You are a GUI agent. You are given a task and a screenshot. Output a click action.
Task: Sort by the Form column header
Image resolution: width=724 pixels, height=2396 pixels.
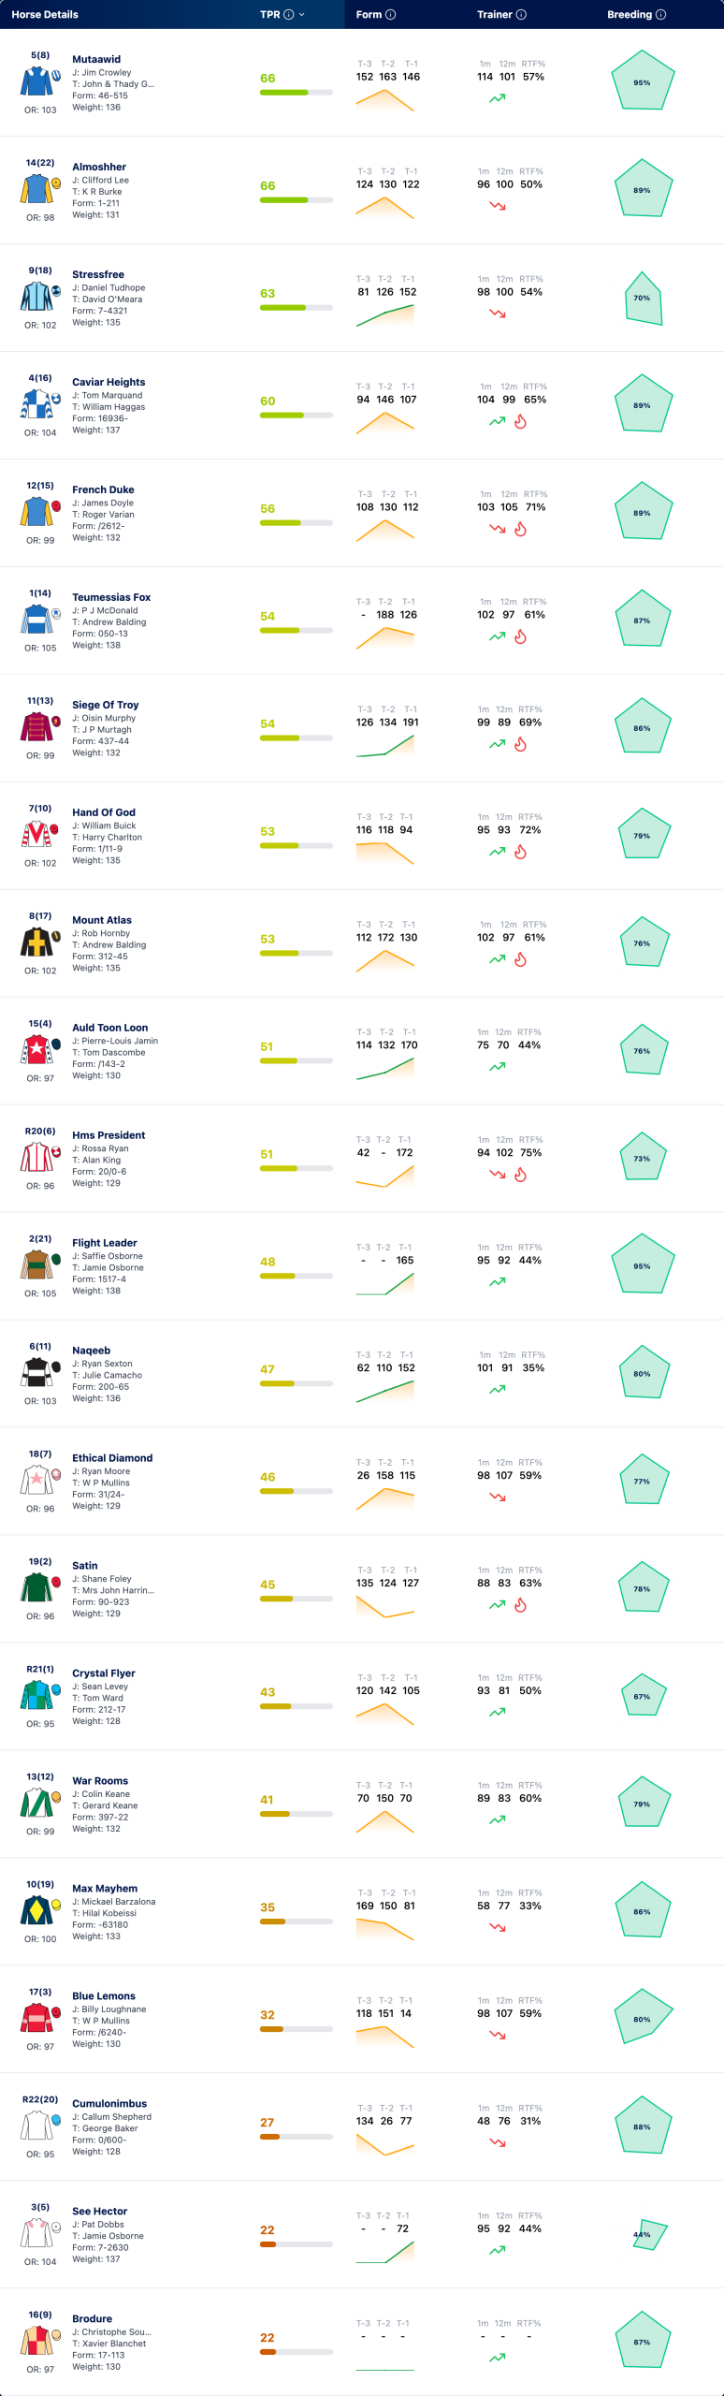click(369, 14)
